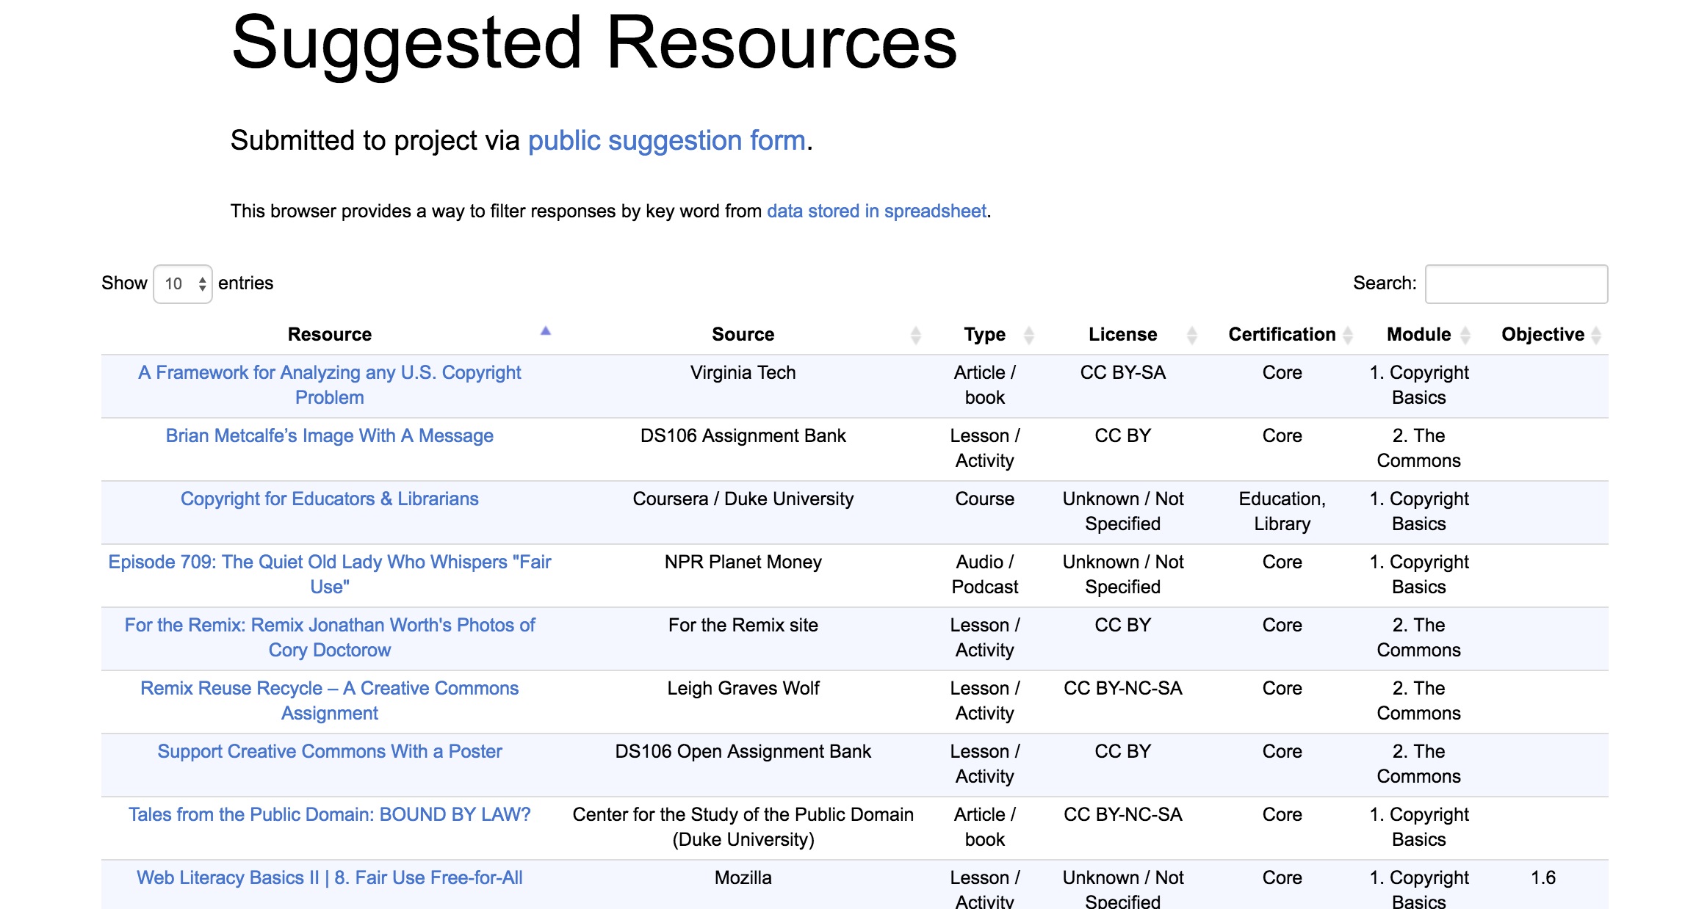Open Web Literacy Basics II Fair Use link
The width and height of the screenshot is (1685, 909).
pyautogui.click(x=329, y=877)
